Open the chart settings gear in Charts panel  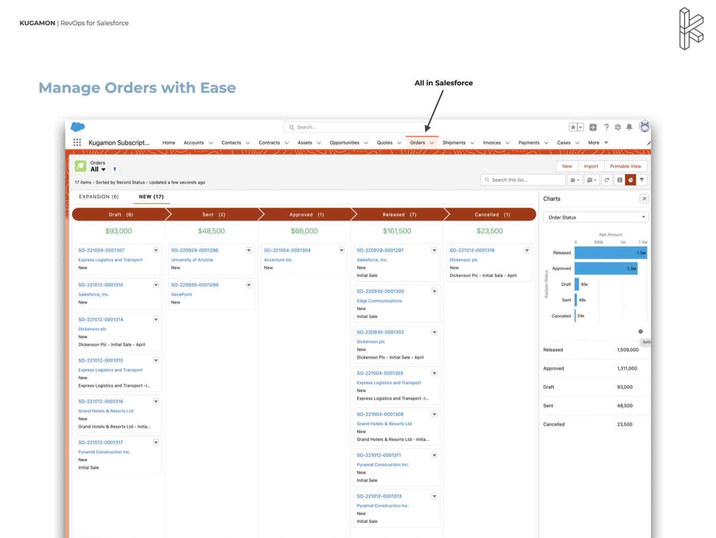click(640, 331)
